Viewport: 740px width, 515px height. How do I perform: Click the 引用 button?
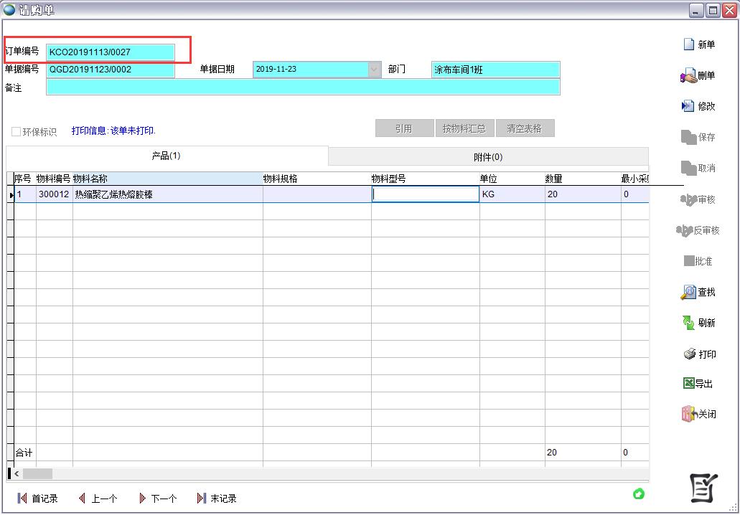[404, 128]
